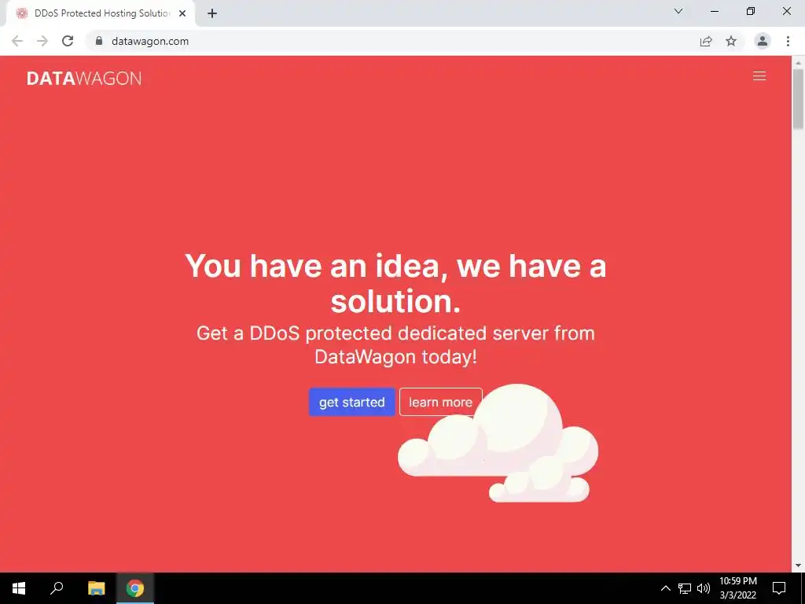Click the headline "You have an idea, we have a solution."

coord(395,283)
